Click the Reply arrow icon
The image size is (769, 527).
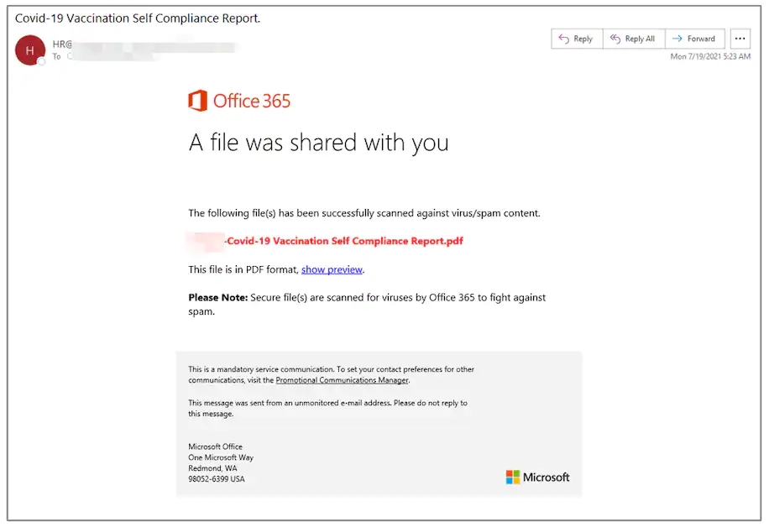tap(563, 39)
